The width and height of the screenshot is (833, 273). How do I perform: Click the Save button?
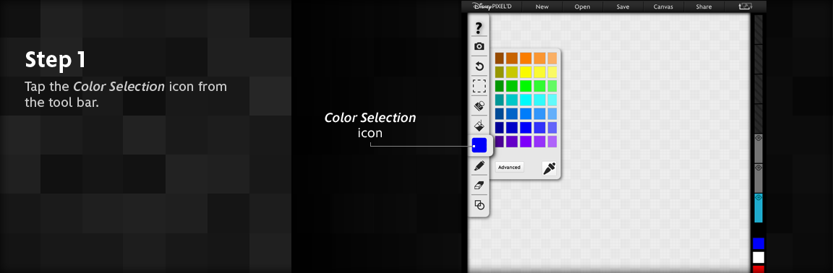point(623,7)
